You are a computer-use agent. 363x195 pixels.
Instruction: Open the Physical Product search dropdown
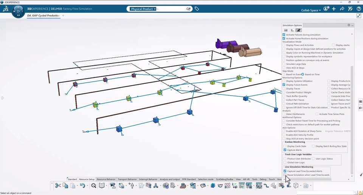tap(143, 9)
